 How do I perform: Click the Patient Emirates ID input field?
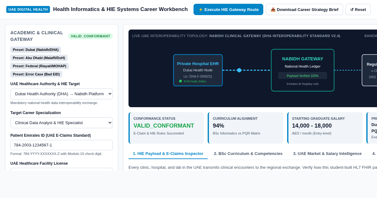[62, 145]
